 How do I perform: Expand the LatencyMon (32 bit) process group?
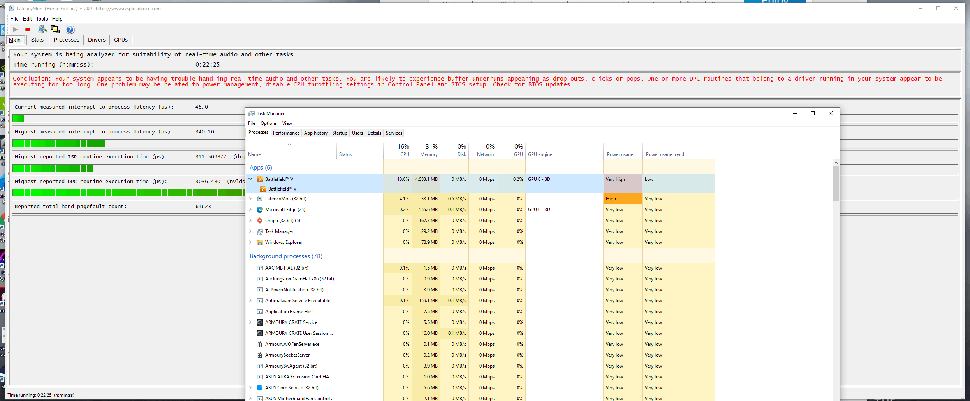click(x=250, y=199)
